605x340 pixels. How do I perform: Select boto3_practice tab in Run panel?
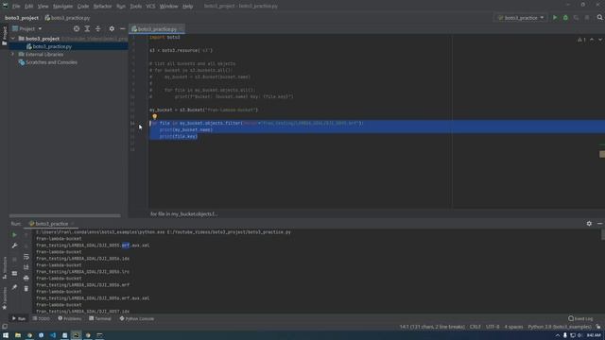point(51,224)
